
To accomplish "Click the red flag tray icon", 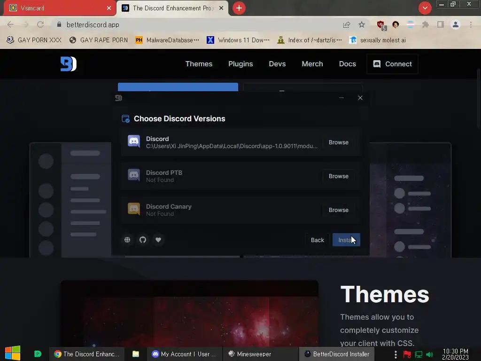I will pos(407,354).
